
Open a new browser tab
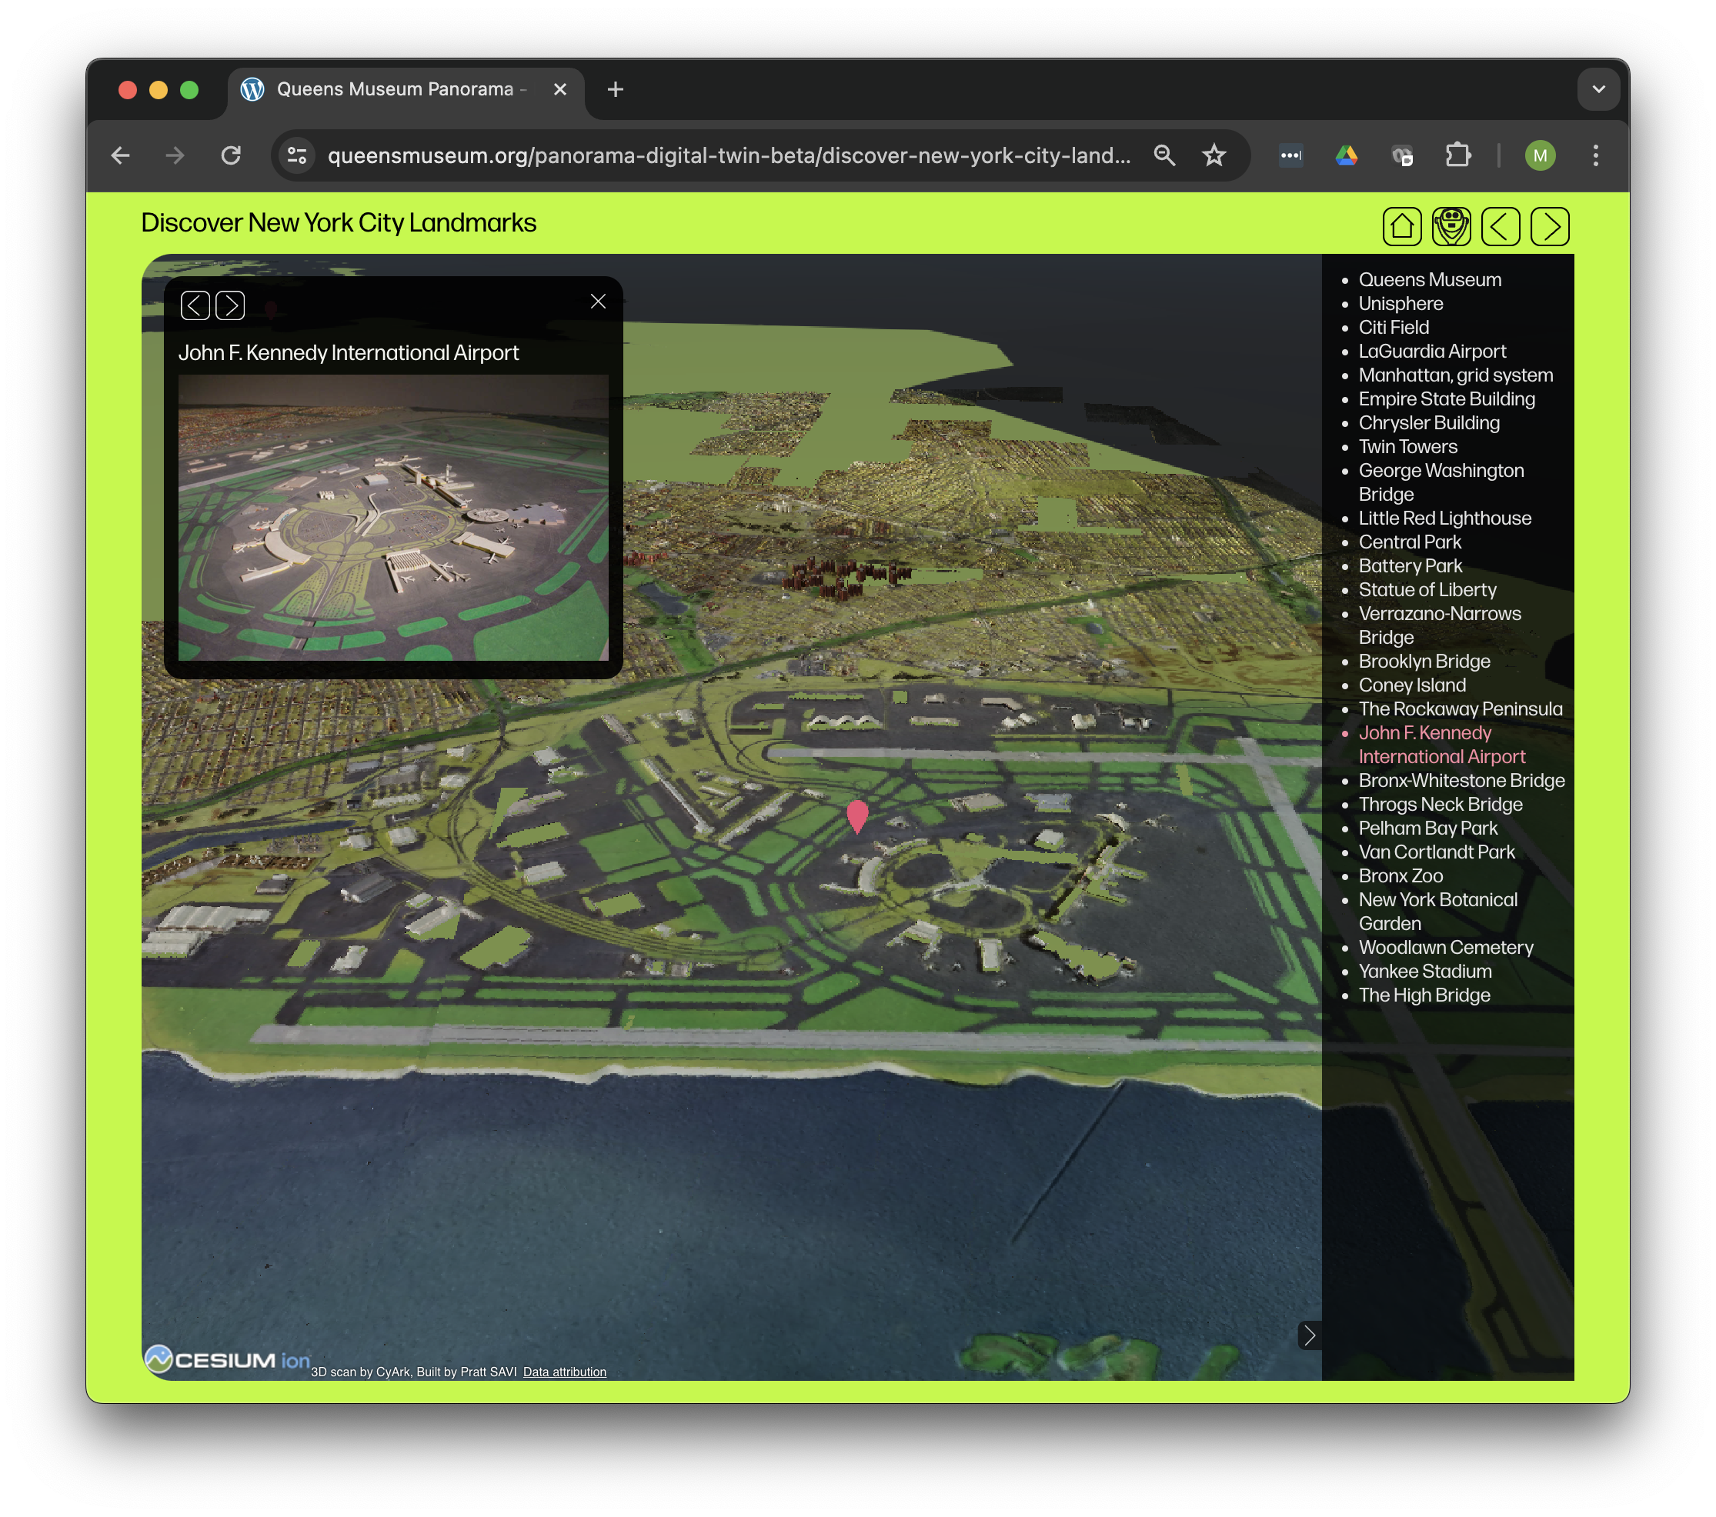click(616, 89)
